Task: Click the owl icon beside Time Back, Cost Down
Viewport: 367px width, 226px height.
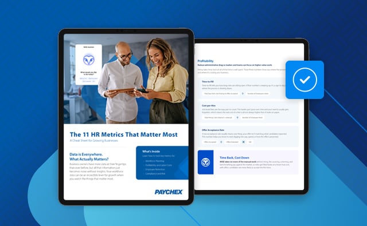Action: (x=205, y=162)
